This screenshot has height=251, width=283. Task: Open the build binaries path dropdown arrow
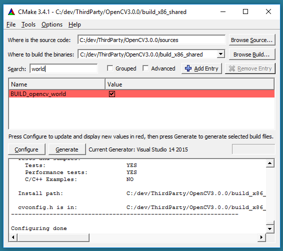(x=220, y=54)
